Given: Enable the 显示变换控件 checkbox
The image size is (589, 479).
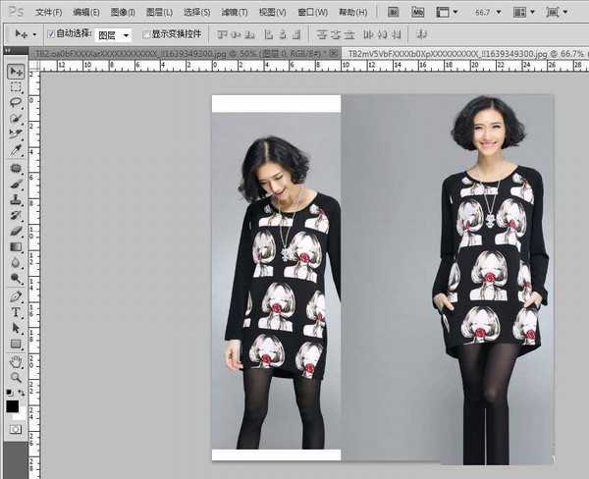Looking at the screenshot, I should point(147,33).
